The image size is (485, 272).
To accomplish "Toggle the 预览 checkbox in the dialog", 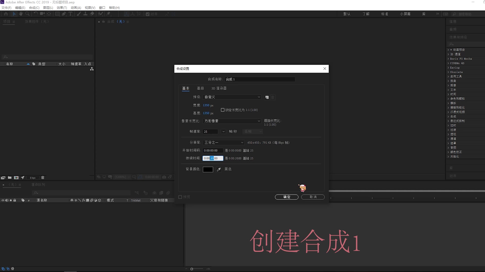I will [x=180, y=197].
